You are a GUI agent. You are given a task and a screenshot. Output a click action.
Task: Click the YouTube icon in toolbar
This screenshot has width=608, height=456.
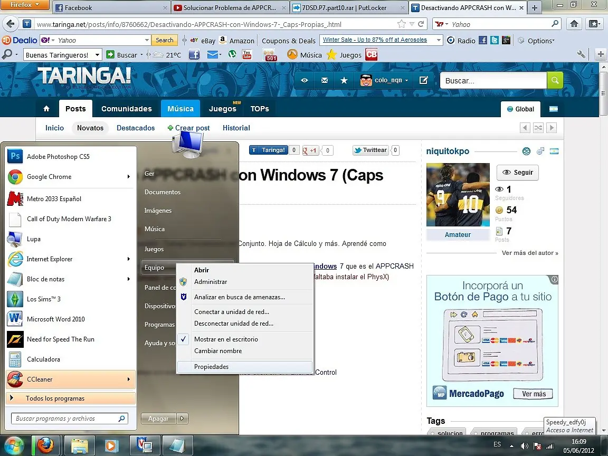coord(246,55)
